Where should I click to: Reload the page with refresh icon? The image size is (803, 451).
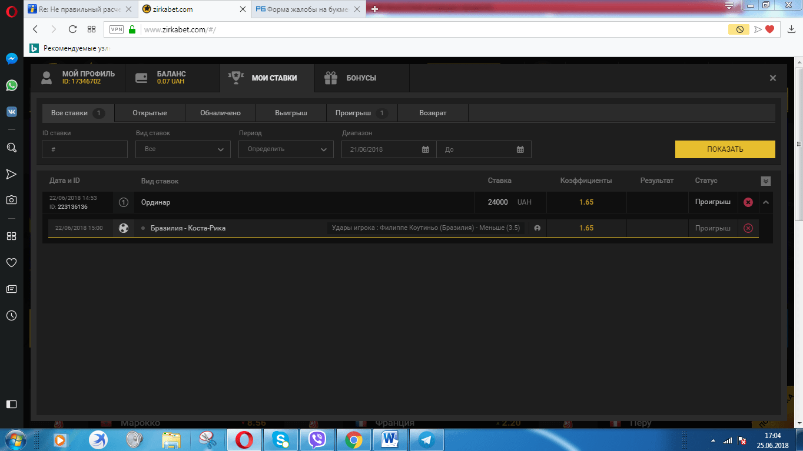[72, 29]
